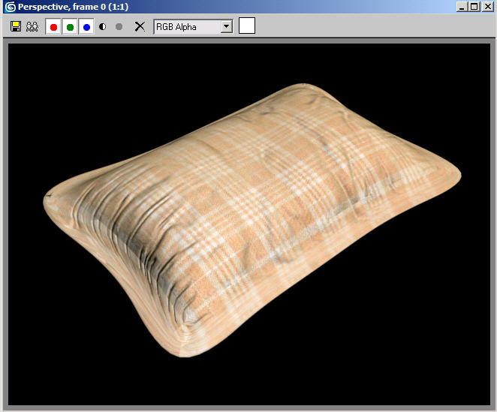Minimize the render frame window
497x412 pixels.
click(x=461, y=7)
